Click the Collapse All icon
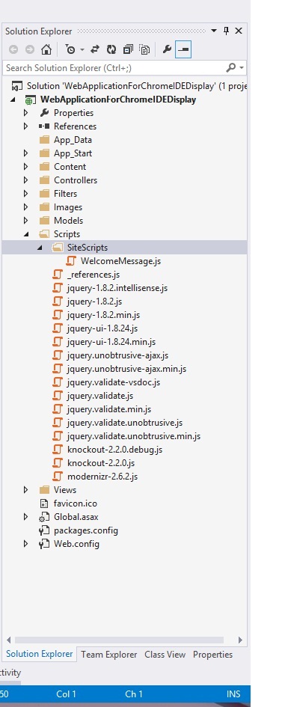This screenshot has width=285, height=707. tap(128, 49)
